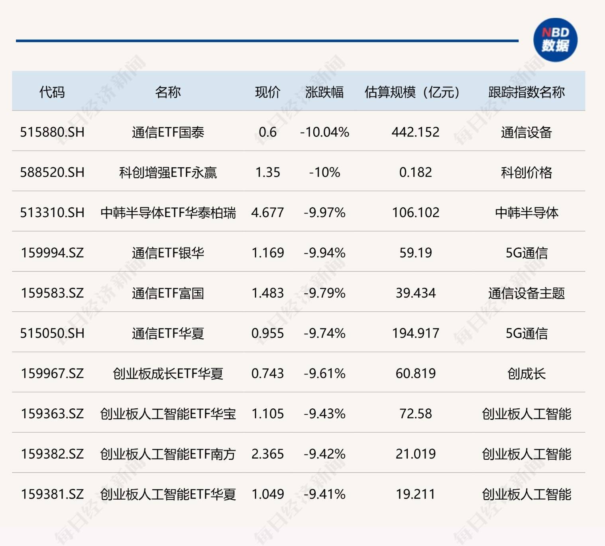Viewport: 605px width, 546px height.
Task: Click the change value -9.74%
Action: click(x=324, y=333)
